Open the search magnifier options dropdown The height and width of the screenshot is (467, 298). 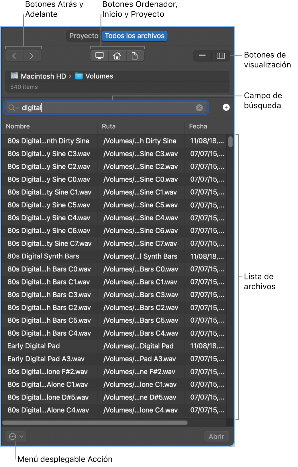point(13,108)
